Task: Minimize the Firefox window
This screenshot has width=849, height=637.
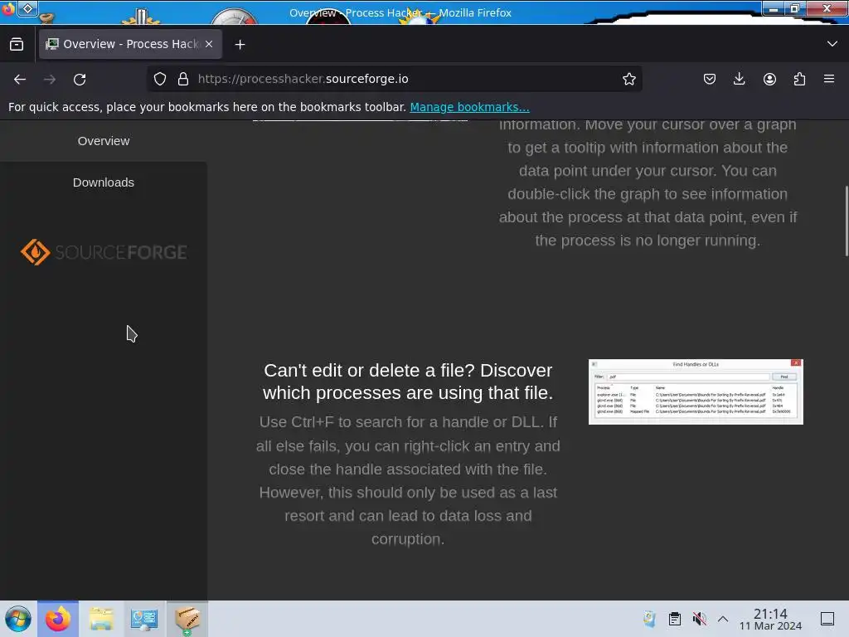Action: (x=774, y=8)
